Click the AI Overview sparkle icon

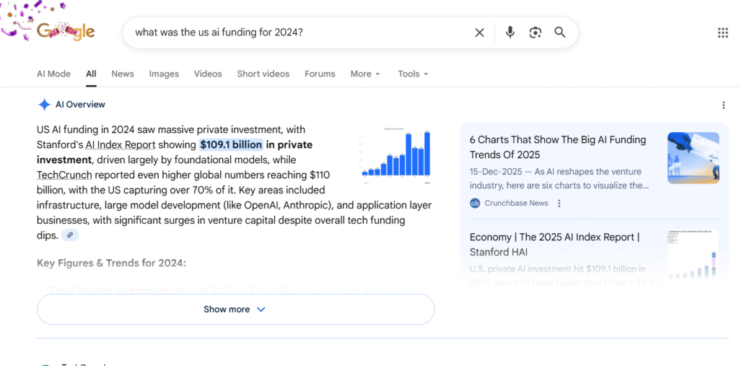coord(44,105)
